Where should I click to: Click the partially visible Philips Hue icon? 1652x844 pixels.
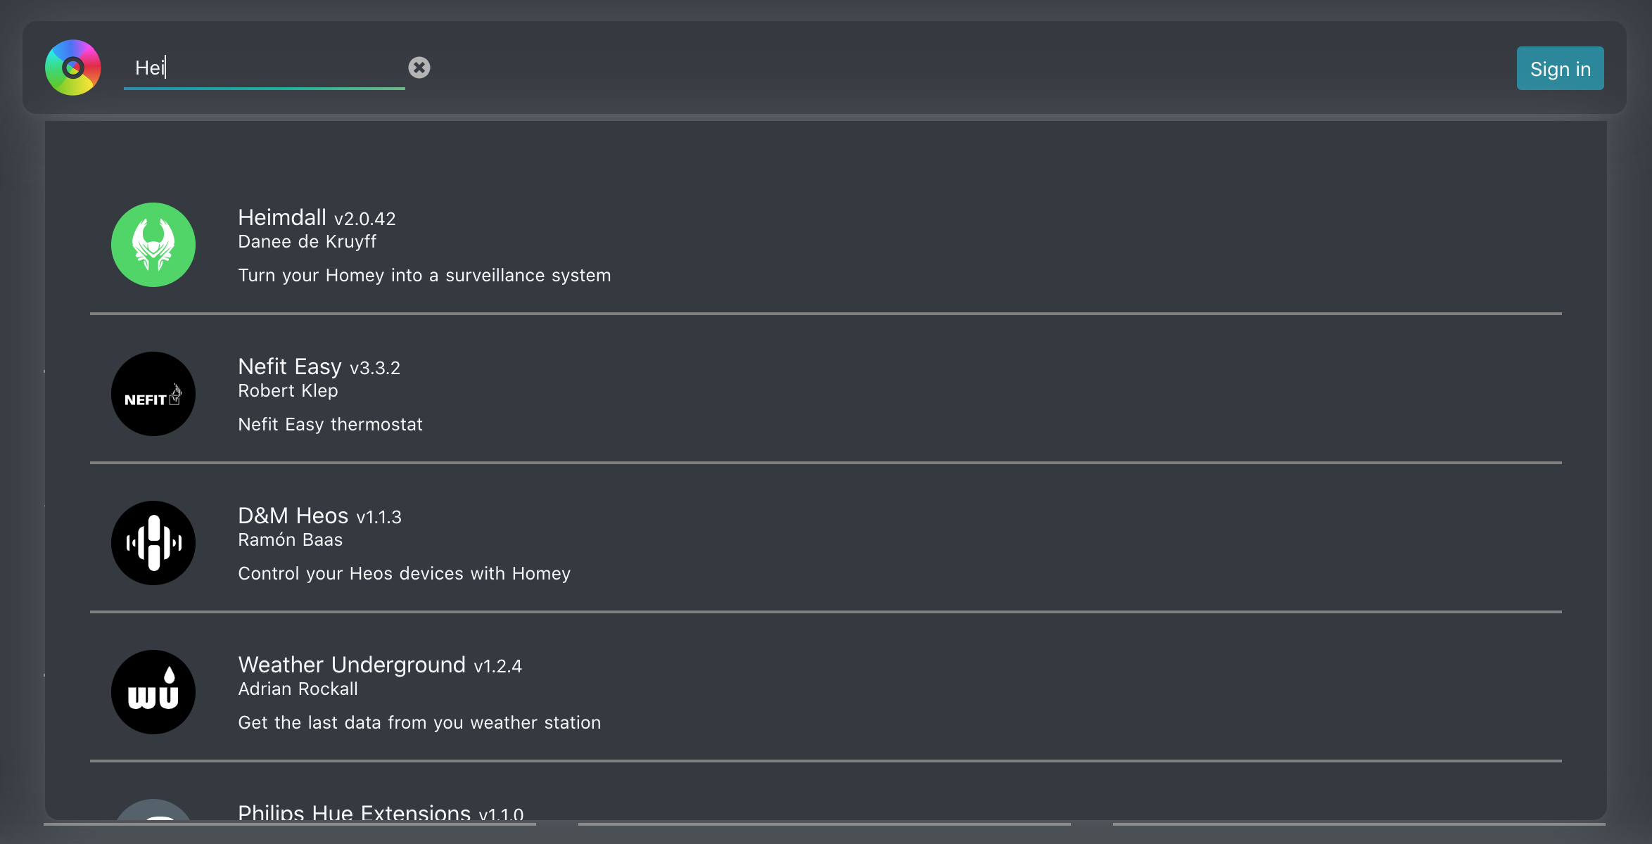tap(153, 810)
